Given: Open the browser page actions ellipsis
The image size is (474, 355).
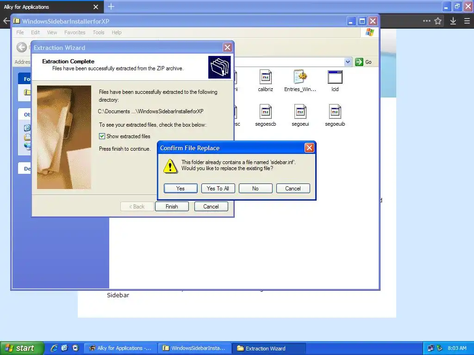Looking at the screenshot, I should [x=426, y=21].
